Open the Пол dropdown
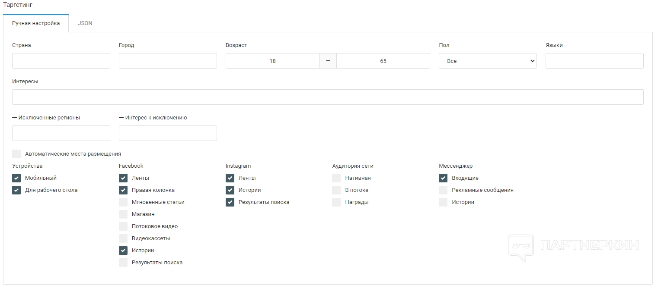661x285 pixels. 487,61
